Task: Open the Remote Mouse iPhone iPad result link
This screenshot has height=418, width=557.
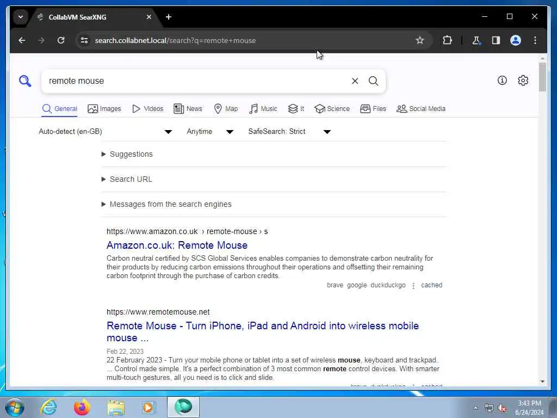Action: [x=263, y=331]
